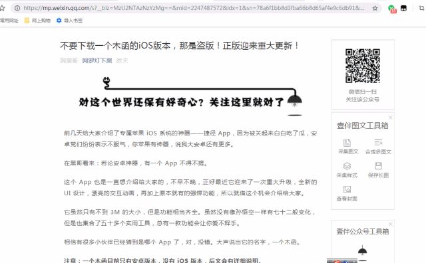426x263 pixels.
Task: Bookmark this page with the star icon
Action: pyautogui.click(x=375, y=8)
